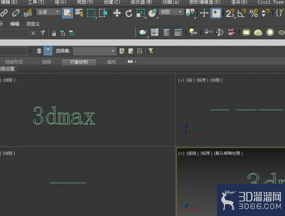The height and width of the screenshot is (216, 285).
Task: Toggle the padlock lock icon in scene explorer
Action: [54, 33]
